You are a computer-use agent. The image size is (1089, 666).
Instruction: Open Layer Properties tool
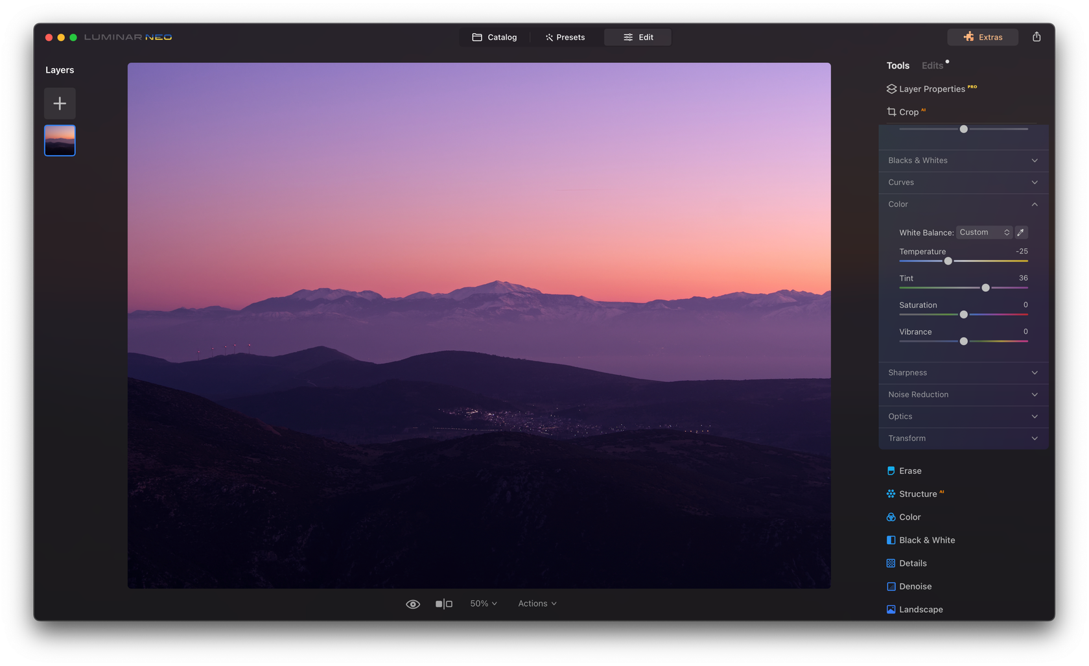(931, 89)
